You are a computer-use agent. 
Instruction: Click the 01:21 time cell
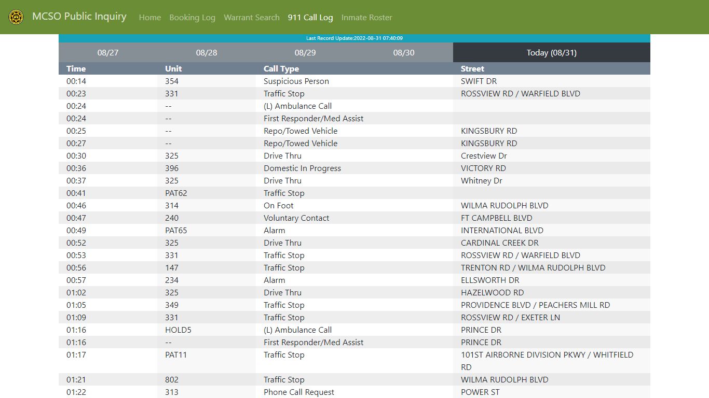(108, 379)
